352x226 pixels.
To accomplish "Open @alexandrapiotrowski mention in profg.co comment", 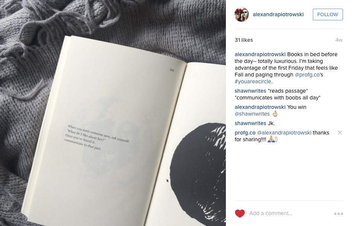I will click(284, 133).
